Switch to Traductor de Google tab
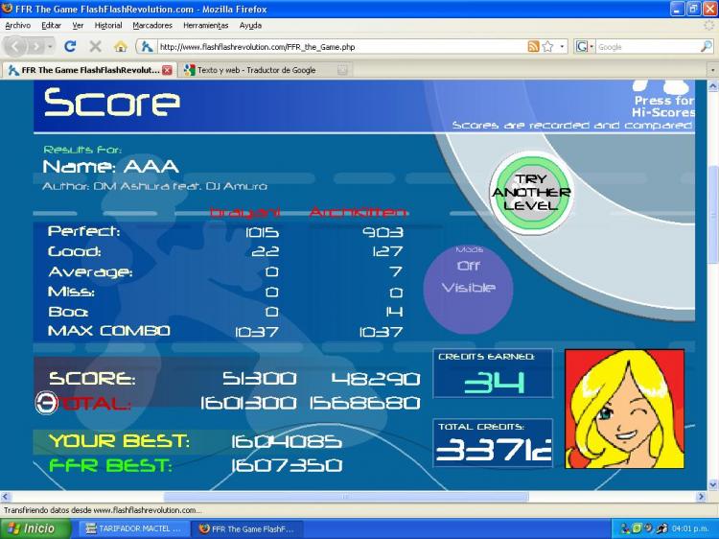The image size is (719, 539). 256,70
